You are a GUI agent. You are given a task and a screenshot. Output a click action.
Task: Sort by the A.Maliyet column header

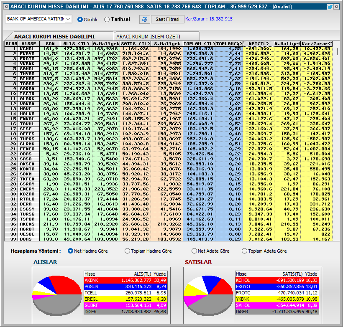pos(106,44)
